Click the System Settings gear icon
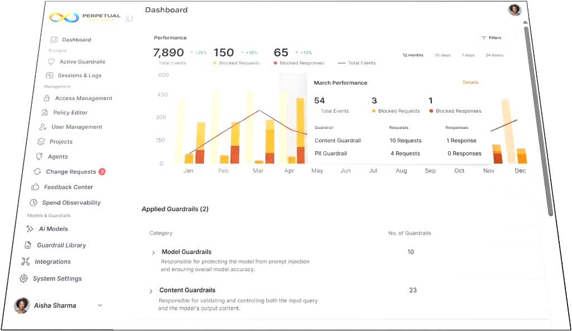Viewport: 572px width, 331px height. [23, 279]
